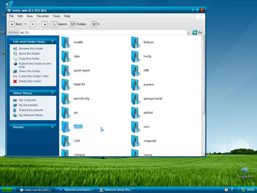
Task: Open the Favorites menu
Action: pyautogui.click(x=43, y=16)
